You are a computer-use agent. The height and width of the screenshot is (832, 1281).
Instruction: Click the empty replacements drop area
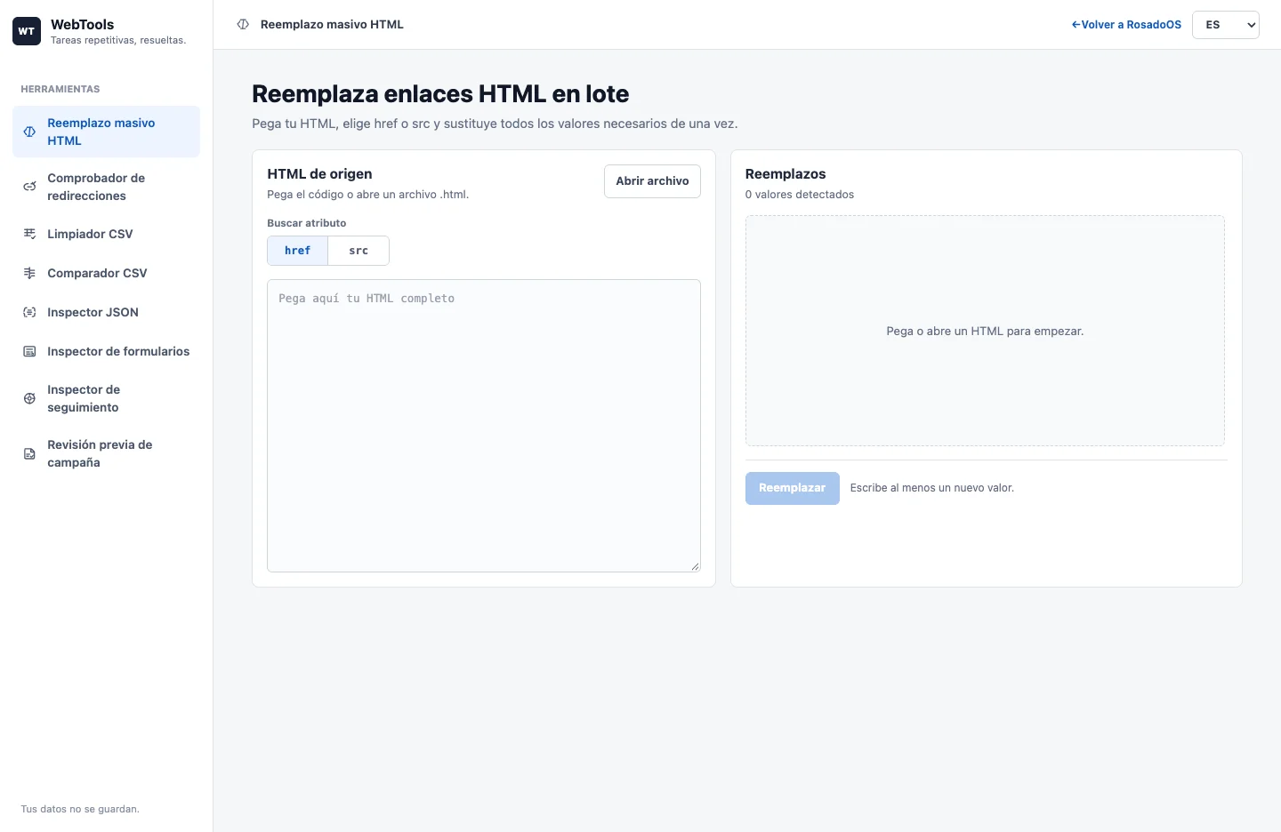[x=985, y=331]
